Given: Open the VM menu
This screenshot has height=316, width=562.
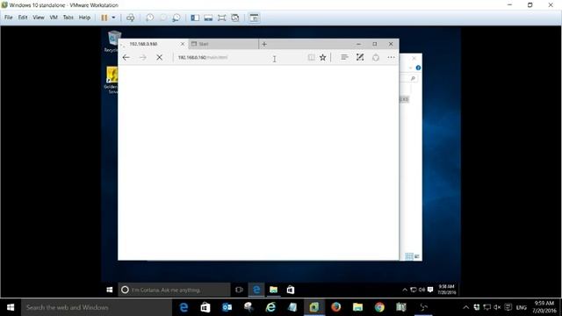Looking at the screenshot, I should 54,18.
